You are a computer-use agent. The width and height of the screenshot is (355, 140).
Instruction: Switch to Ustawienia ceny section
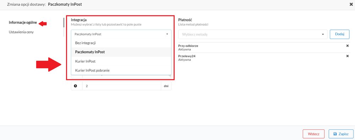[x=21, y=32]
